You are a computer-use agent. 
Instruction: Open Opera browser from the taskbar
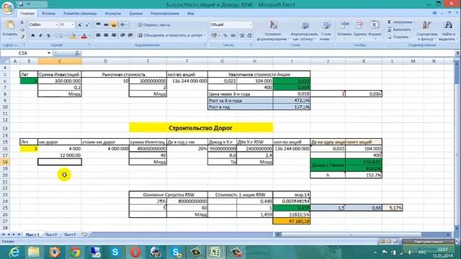[135, 252]
